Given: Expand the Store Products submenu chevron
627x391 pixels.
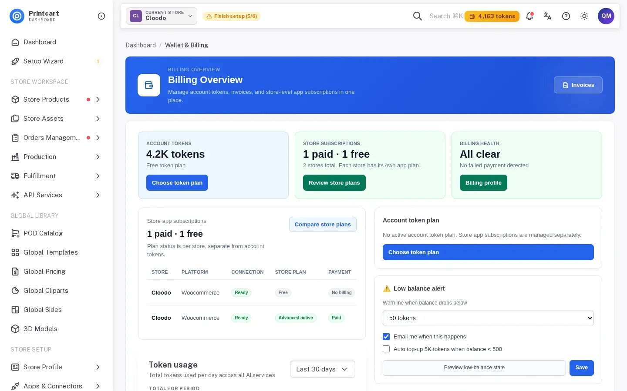Looking at the screenshot, I should click(98, 99).
